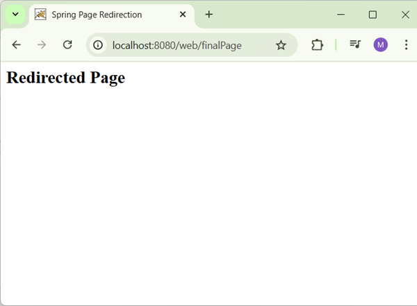Bookmark this page with star icon

[x=281, y=45]
